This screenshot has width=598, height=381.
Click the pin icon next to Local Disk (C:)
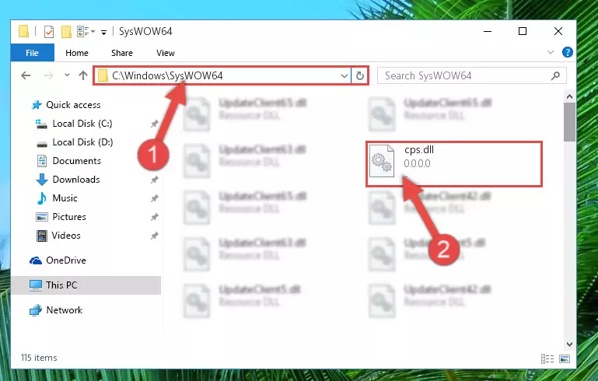[154, 124]
